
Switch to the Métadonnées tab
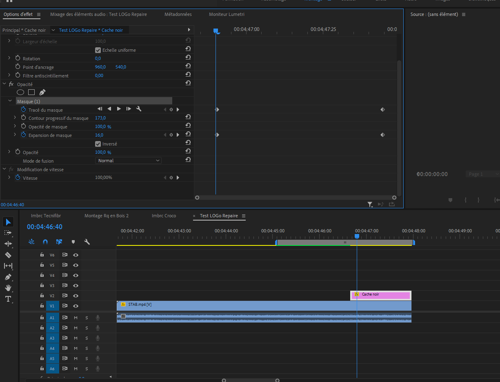178,14
